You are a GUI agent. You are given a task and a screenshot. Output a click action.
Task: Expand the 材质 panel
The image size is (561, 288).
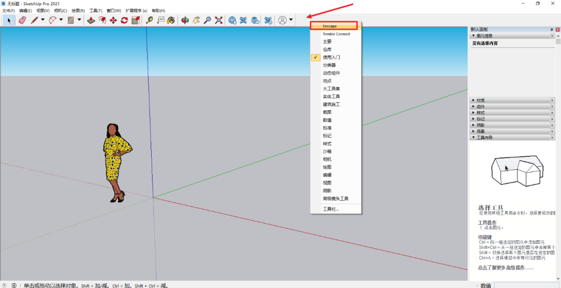coord(480,100)
